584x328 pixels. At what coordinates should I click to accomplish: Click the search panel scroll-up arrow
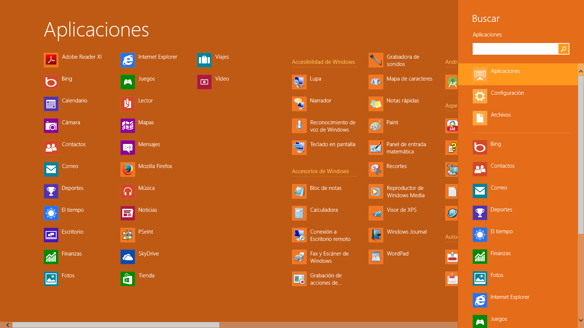pyautogui.click(x=581, y=71)
